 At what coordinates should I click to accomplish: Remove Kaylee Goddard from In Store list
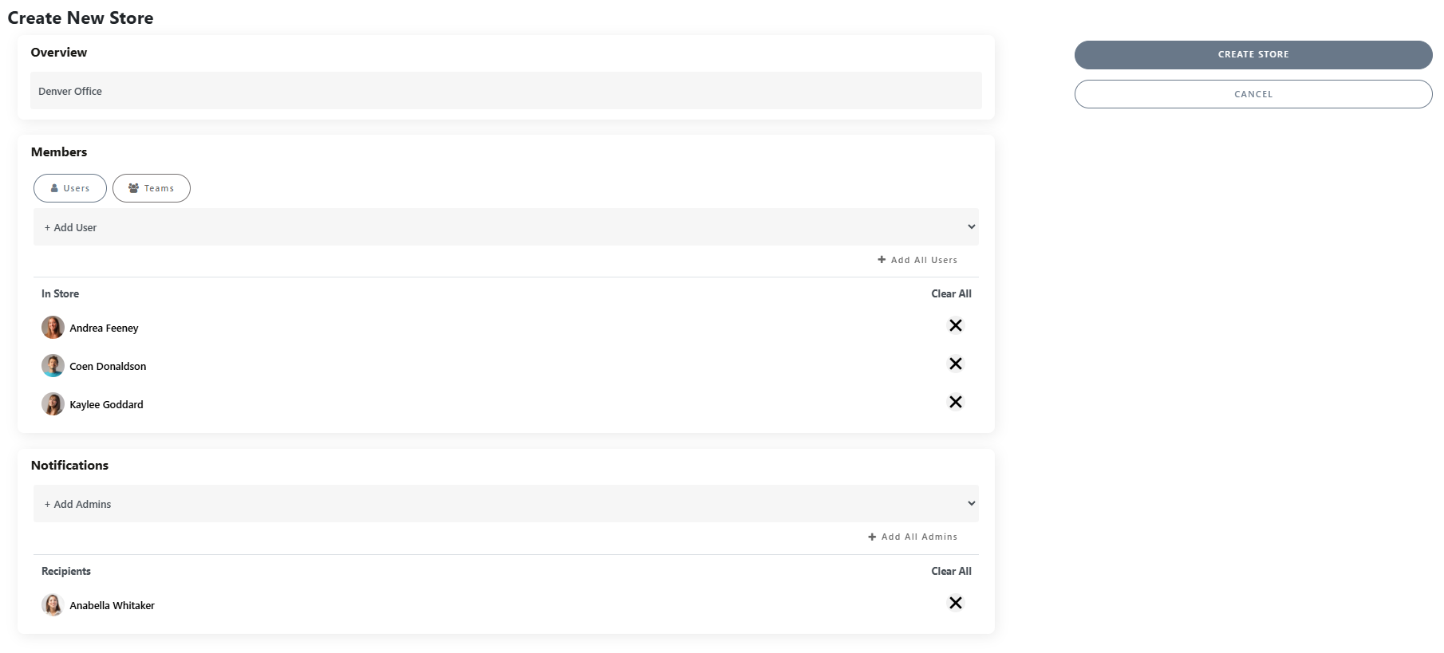[x=955, y=402]
